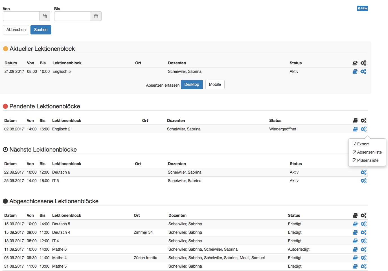
Task: Click the Abbrechen button
Action: [16, 30]
